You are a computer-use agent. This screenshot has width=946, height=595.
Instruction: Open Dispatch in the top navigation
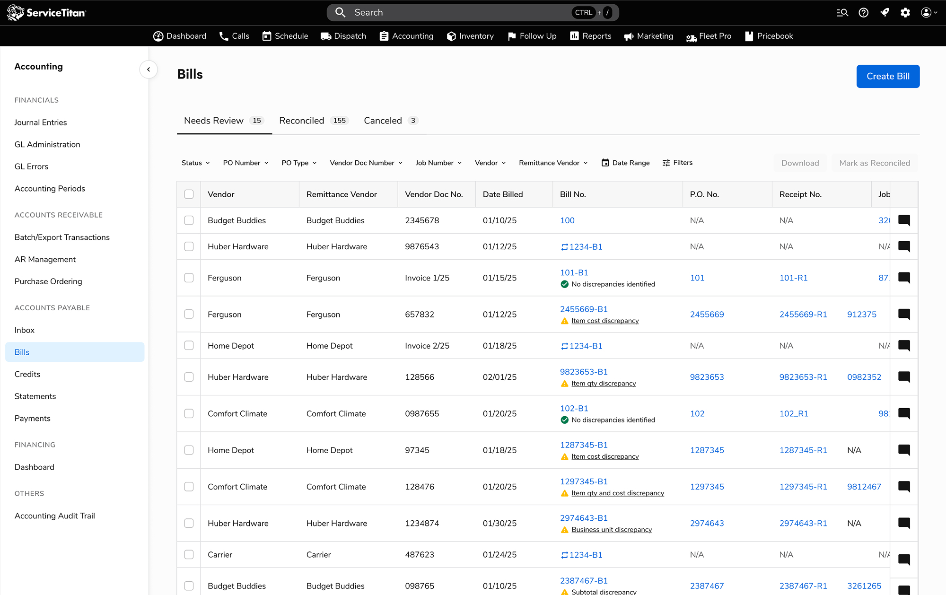pos(343,36)
